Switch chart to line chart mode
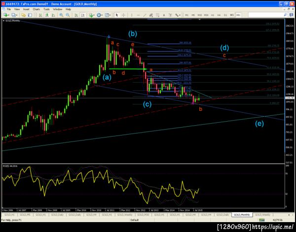Viewport: 296px width, 232px height. point(53,15)
